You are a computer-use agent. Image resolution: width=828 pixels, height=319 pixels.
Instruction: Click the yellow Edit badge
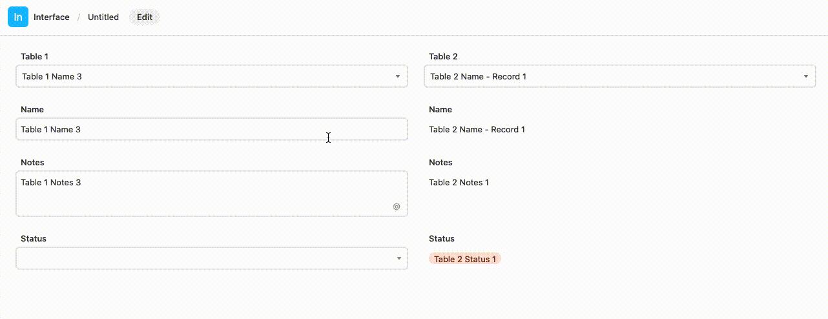click(x=145, y=17)
